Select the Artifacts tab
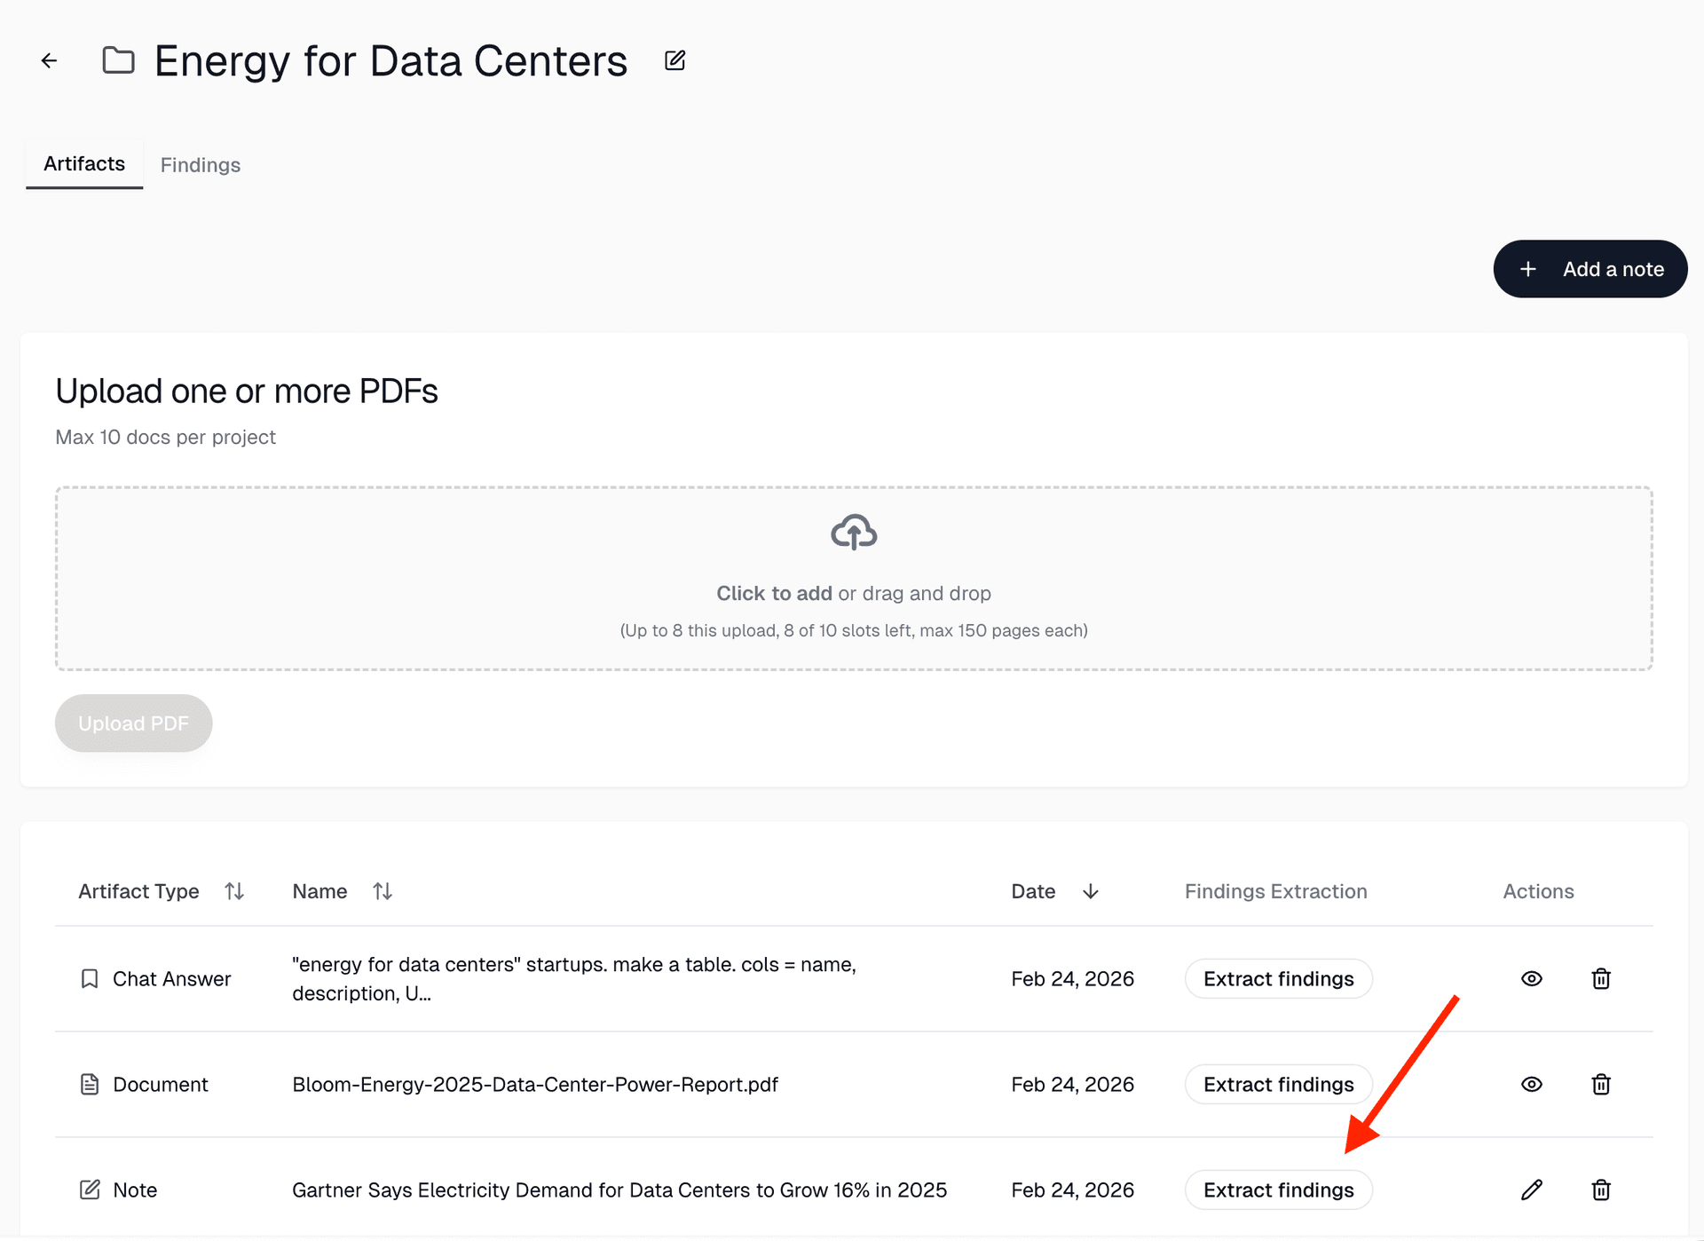Screen dimensions: 1704x1241 coord(84,164)
